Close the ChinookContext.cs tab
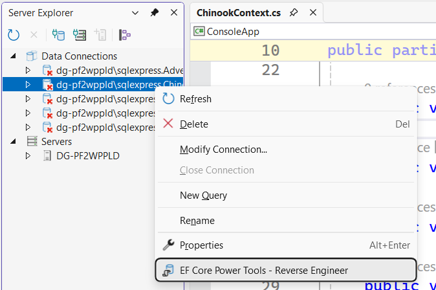Image resolution: width=436 pixels, height=290 pixels. (x=313, y=12)
